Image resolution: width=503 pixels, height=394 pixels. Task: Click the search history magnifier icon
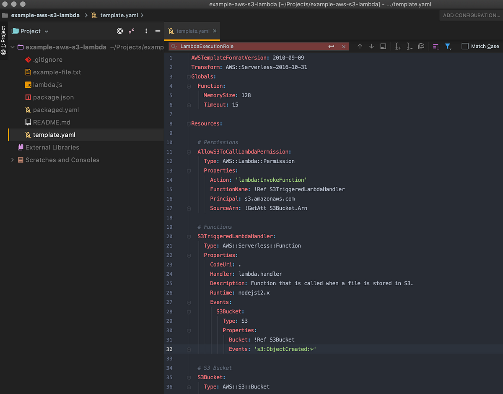pos(174,46)
